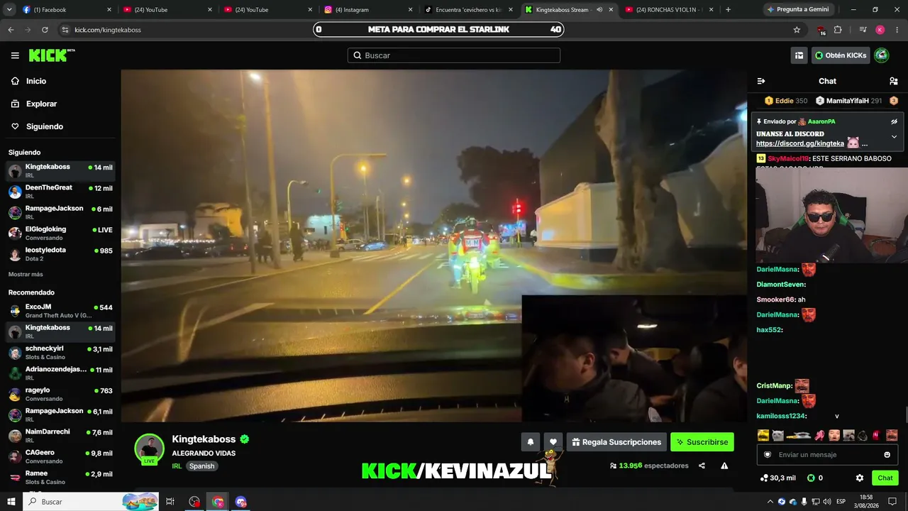Click the KICK logo
908x511 pixels.
tap(52, 55)
